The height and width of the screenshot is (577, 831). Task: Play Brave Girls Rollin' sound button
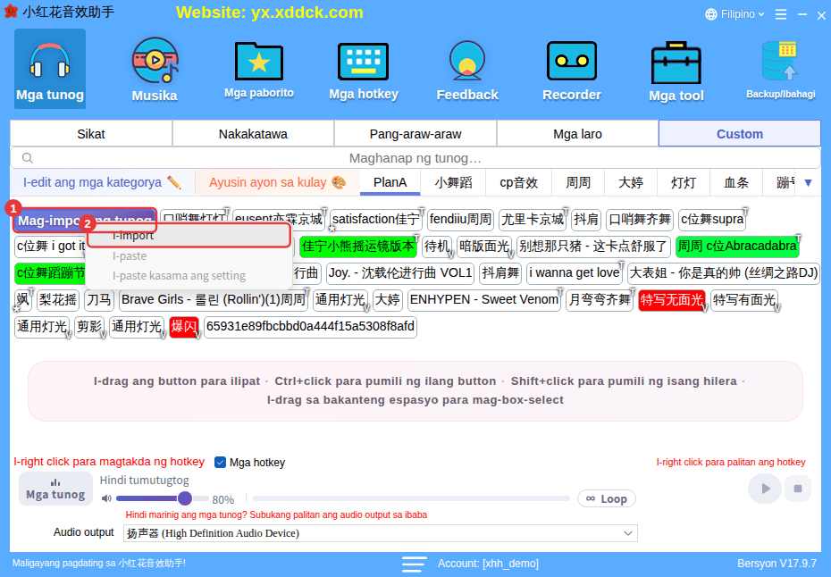pyautogui.click(x=214, y=300)
